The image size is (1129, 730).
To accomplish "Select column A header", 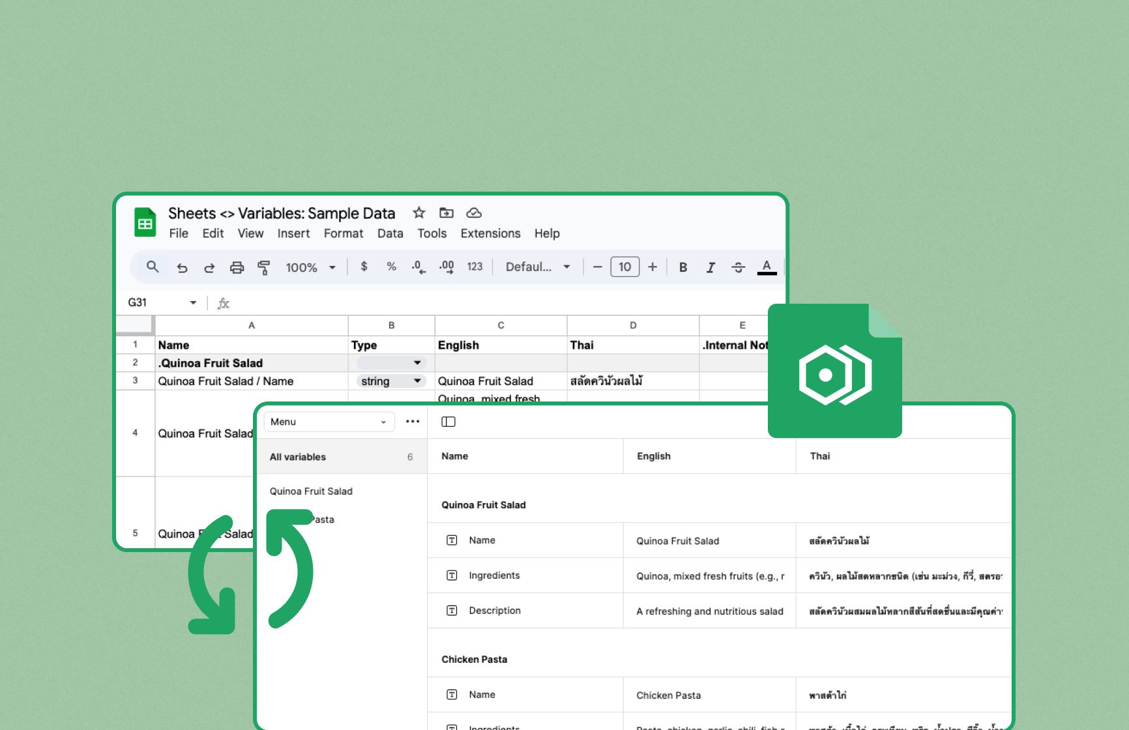I will (x=252, y=325).
